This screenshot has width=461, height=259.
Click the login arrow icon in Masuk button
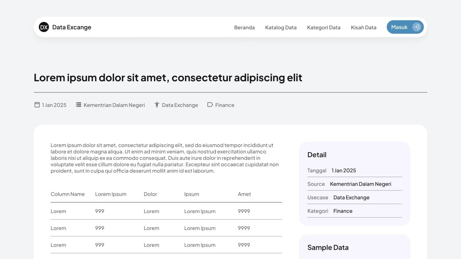tap(417, 27)
